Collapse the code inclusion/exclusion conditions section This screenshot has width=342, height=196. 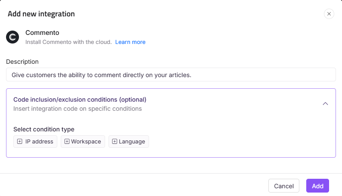point(325,104)
